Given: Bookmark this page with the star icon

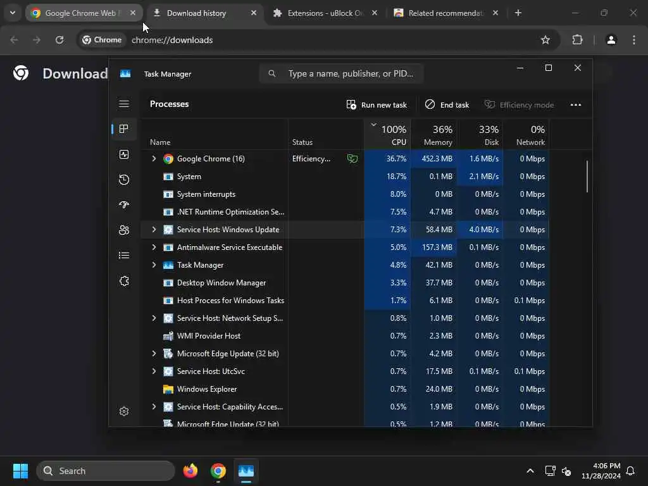Looking at the screenshot, I should tap(545, 40).
